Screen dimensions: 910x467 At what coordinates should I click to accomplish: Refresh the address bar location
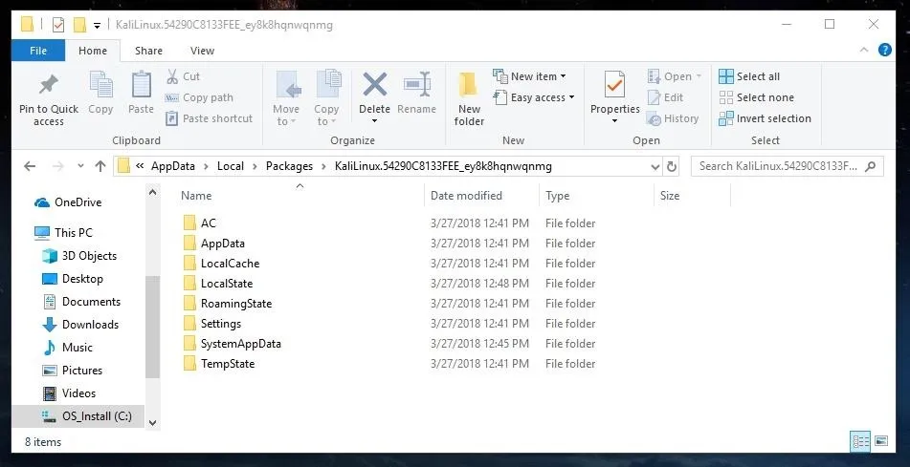[x=672, y=166]
